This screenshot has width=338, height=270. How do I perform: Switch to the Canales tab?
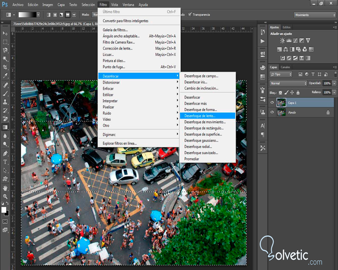[x=285, y=67]
